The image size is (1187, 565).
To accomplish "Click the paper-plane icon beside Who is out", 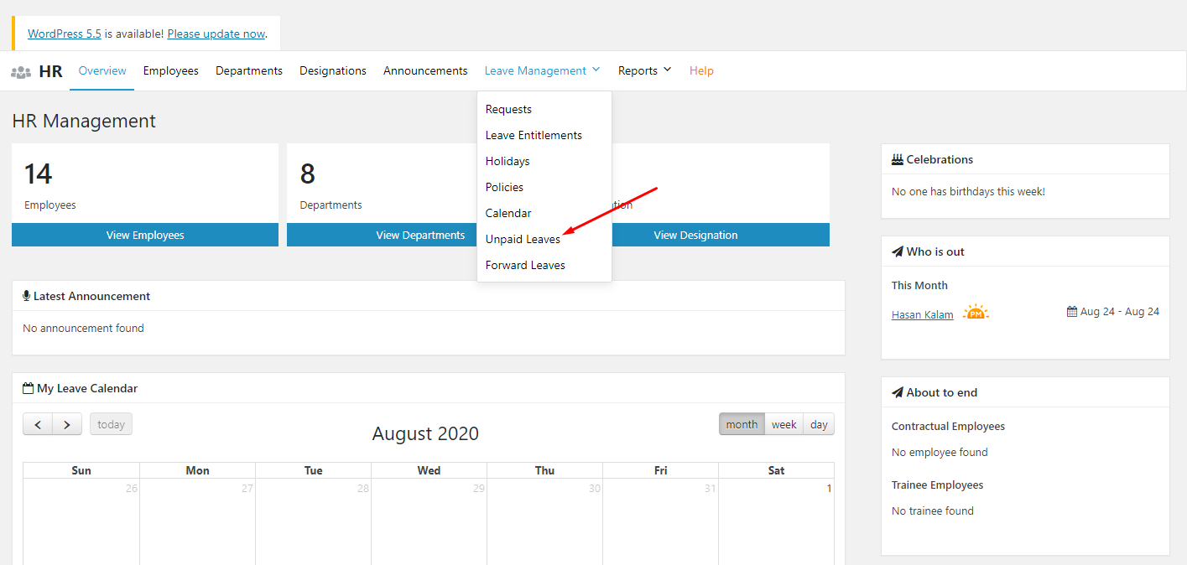I will (x=896, y=251).
